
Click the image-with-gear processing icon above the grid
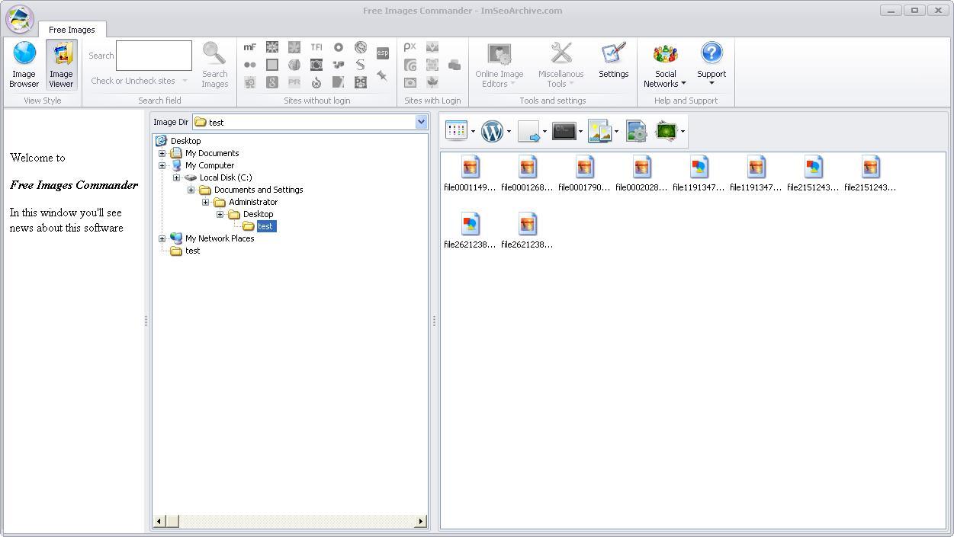[637, 131]
